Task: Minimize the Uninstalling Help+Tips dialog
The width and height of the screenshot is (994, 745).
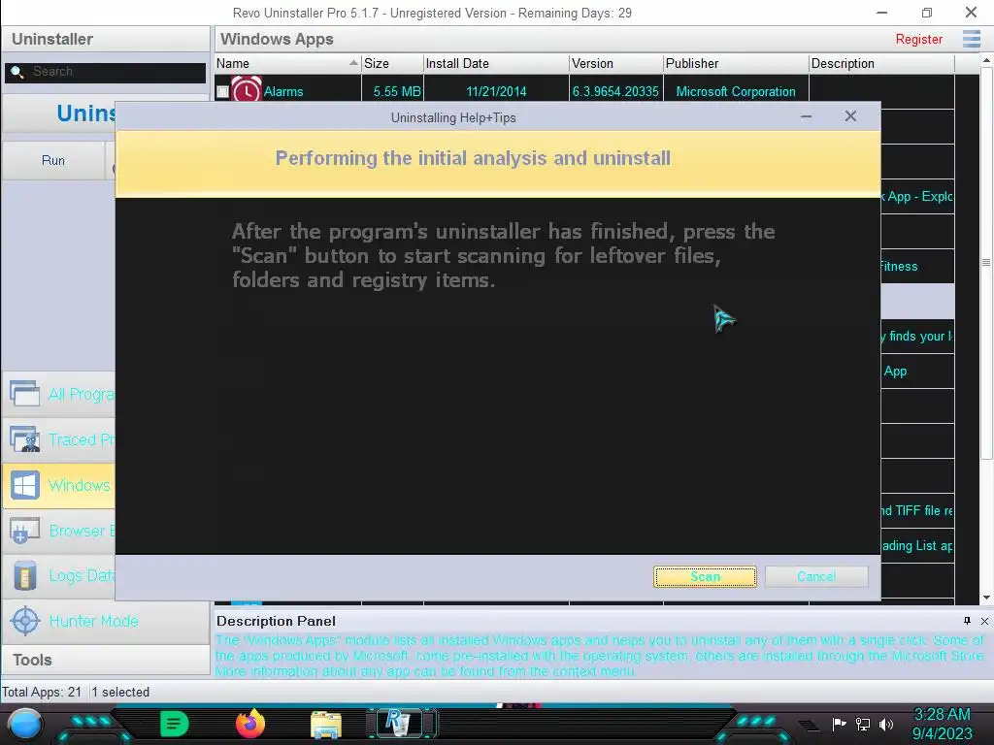Action: (x=807, y=116)
